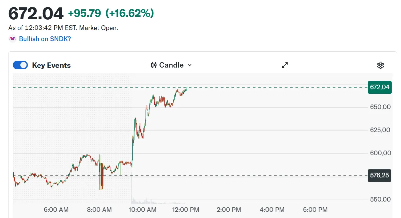The image size is (401, 218).
Task: Select the 12:00 PM time axis label
Action: click(186, 210)
